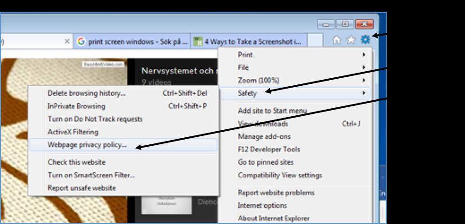Click the File submenu arrow
The image size is (465, 224).
364,67
